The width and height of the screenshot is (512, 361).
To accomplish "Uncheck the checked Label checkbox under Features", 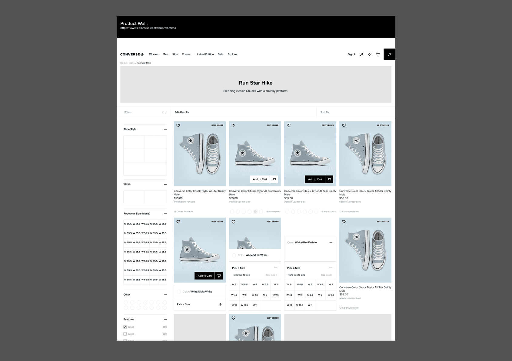I will [125, 327].
